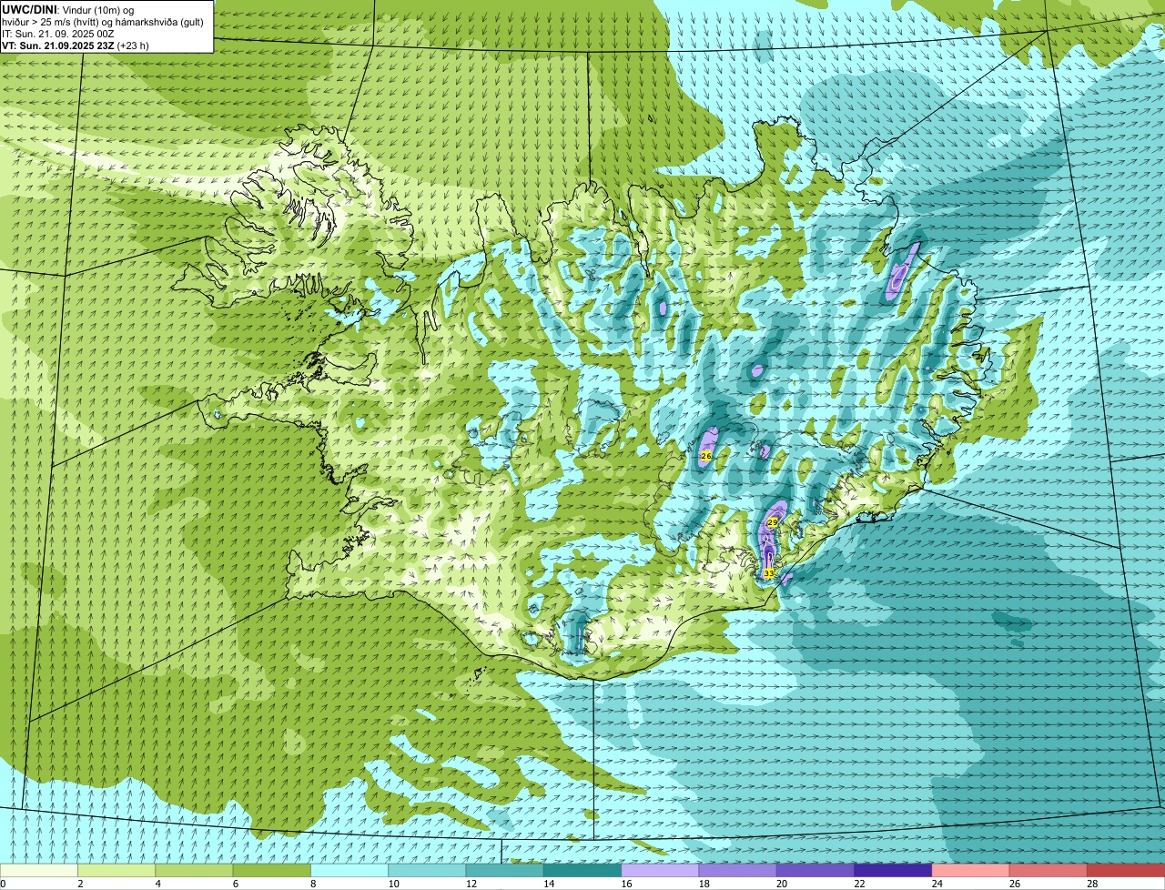Viewport: 1165px width, 890px height.
Task: Click the 20–22 m/s violet legend swatch
Action: coord(815,871)
